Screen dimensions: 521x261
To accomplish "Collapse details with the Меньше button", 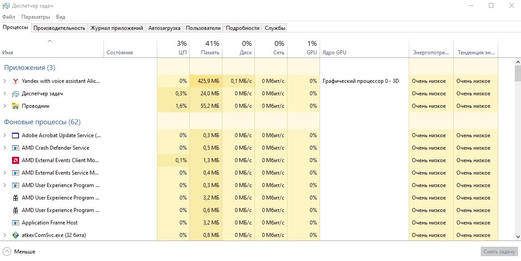I will point(19,252).
